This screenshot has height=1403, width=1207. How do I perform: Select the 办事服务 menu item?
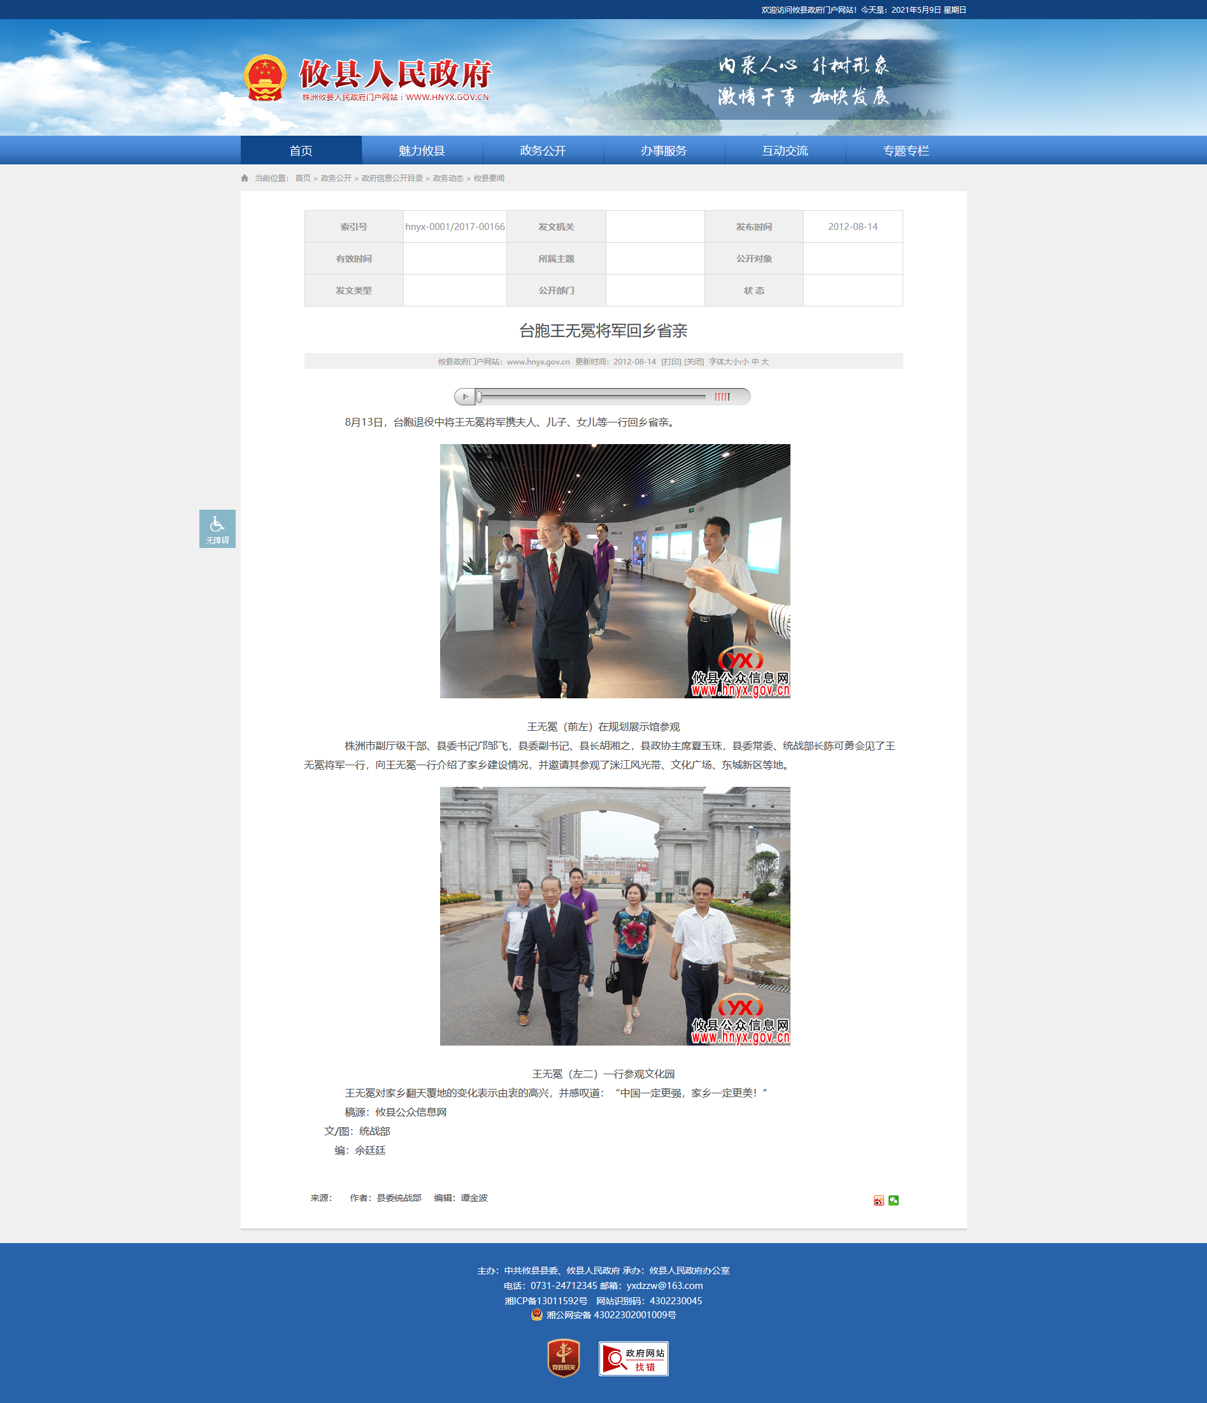pyautogui.click(x=664, y=150)
